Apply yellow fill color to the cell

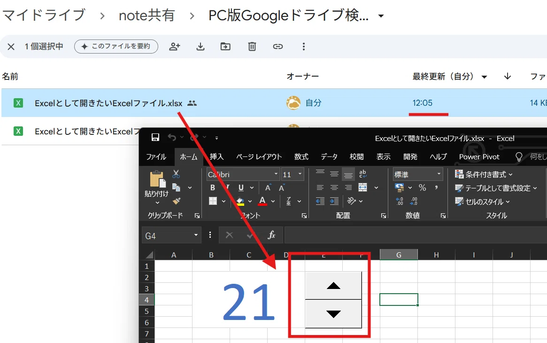tap(240, 201)
